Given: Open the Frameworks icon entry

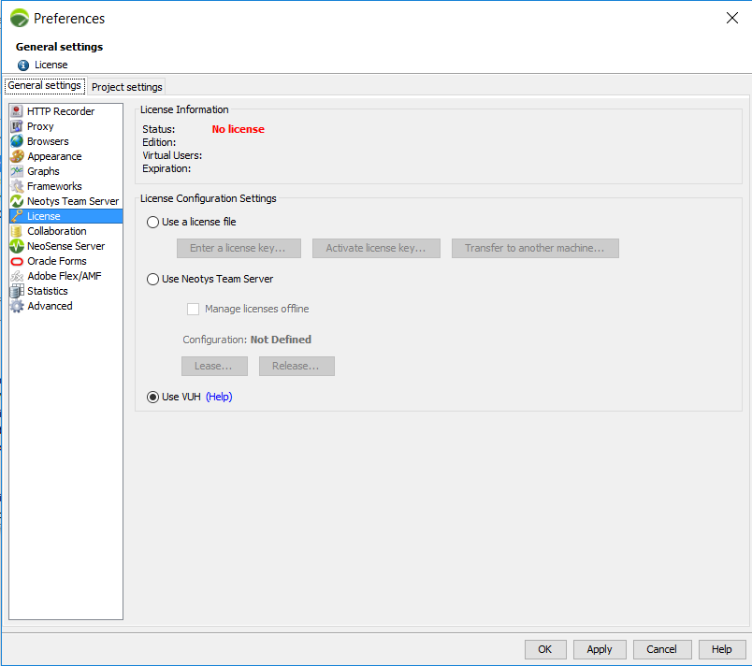Looking at the screenshot, I should pos(17,186).
